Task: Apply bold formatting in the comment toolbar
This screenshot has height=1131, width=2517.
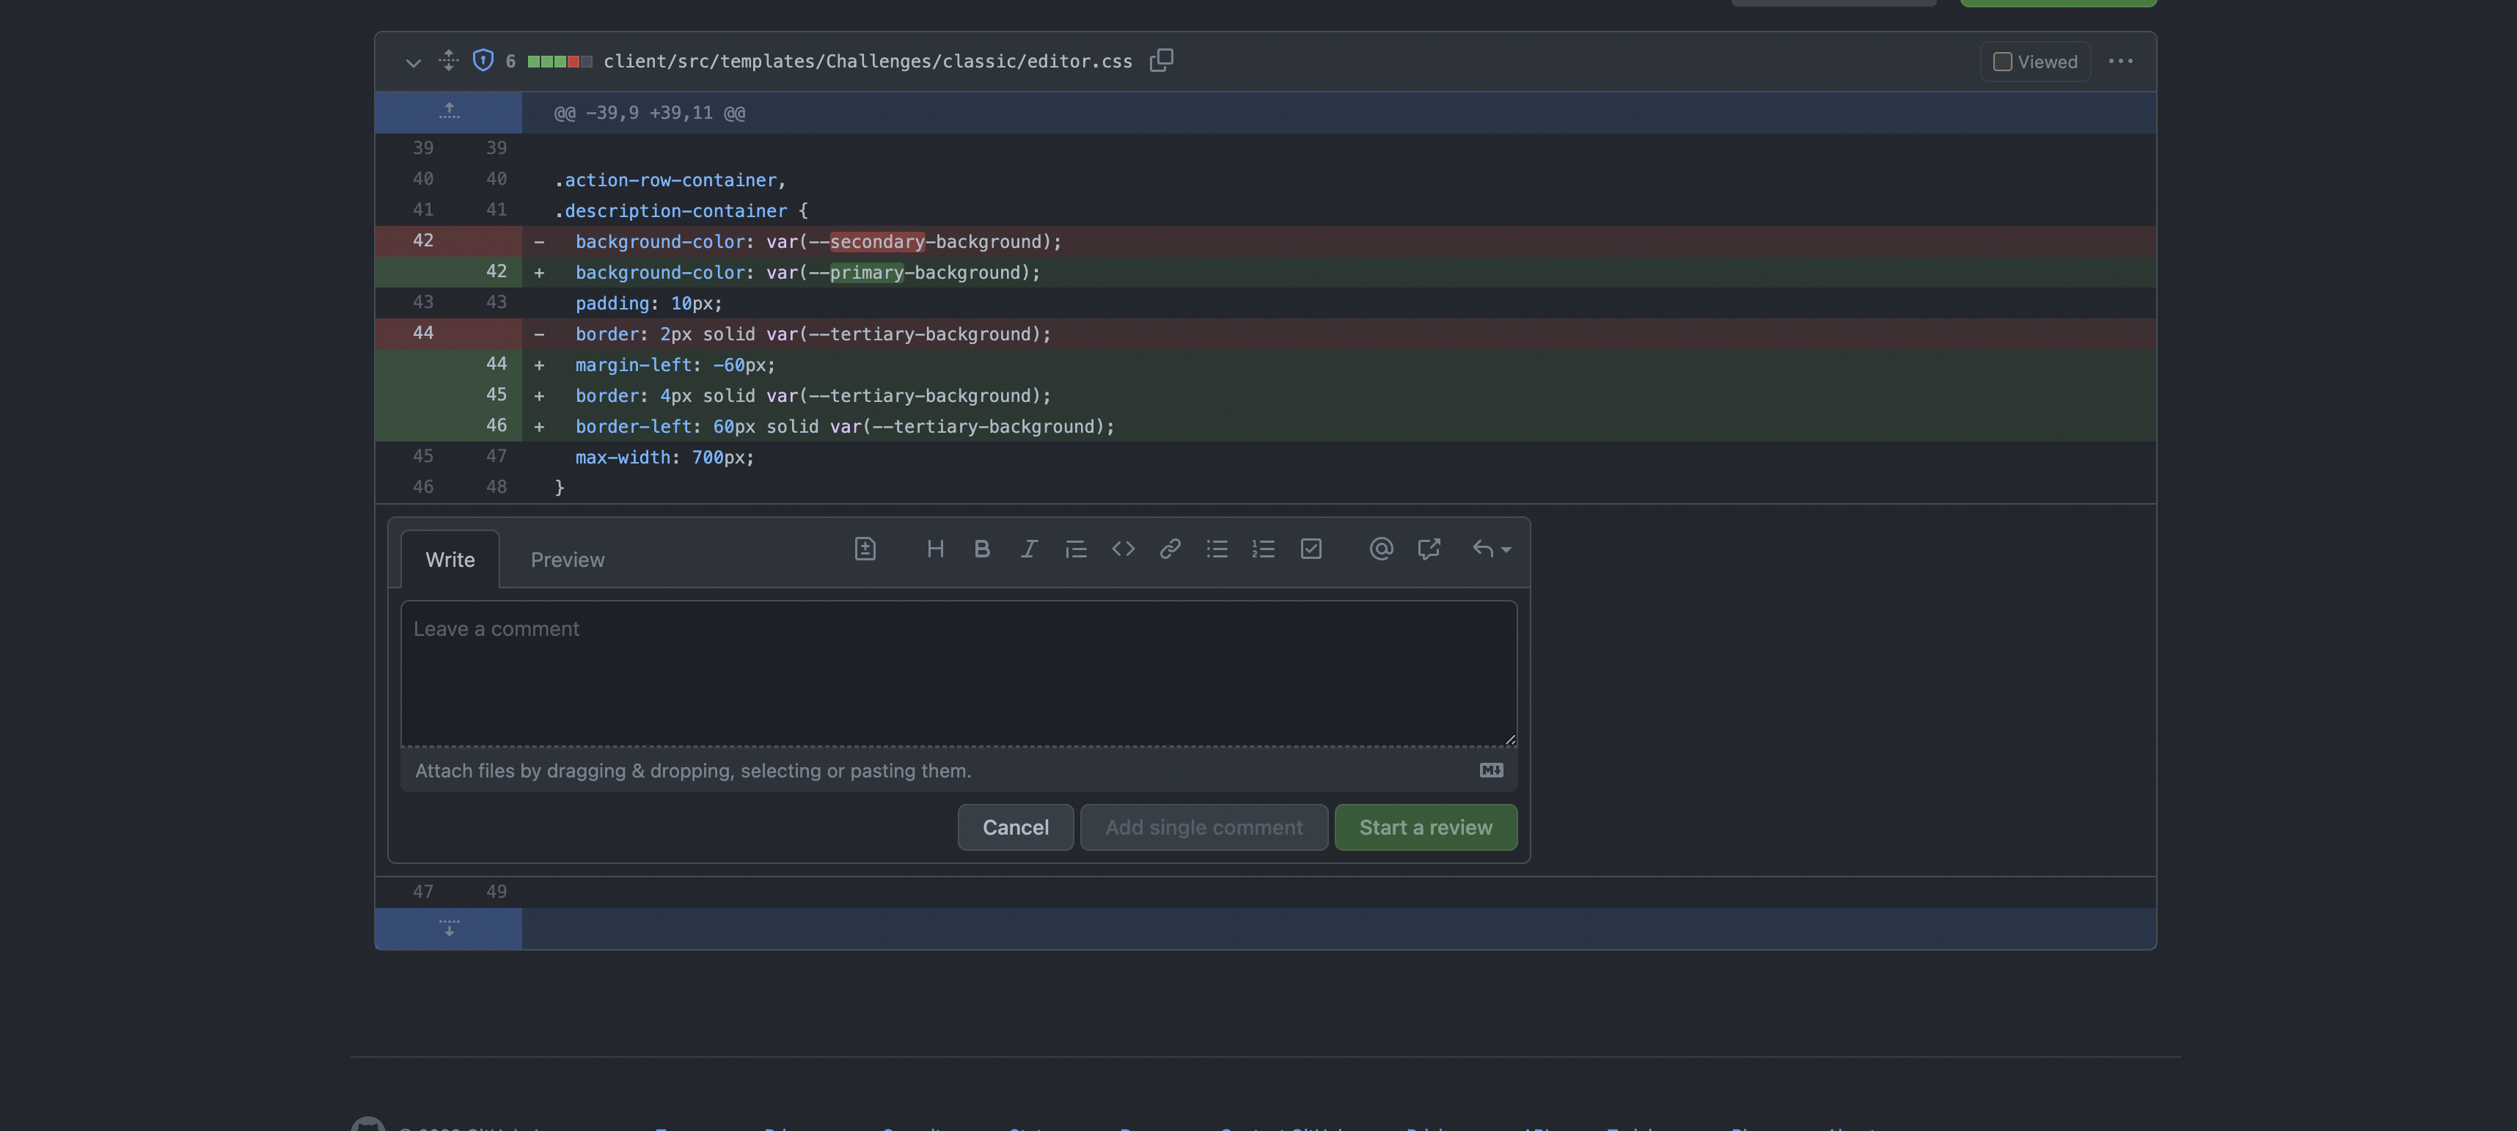Action: [982, 549]
